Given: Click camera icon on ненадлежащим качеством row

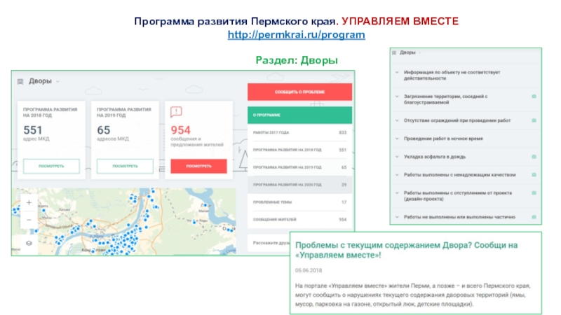Looking at the screenshot, I should pos(534,174).
